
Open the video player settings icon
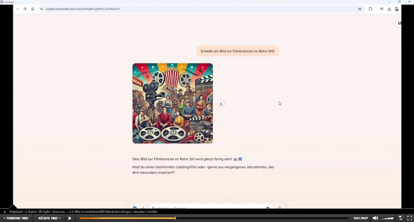[400, 218]
